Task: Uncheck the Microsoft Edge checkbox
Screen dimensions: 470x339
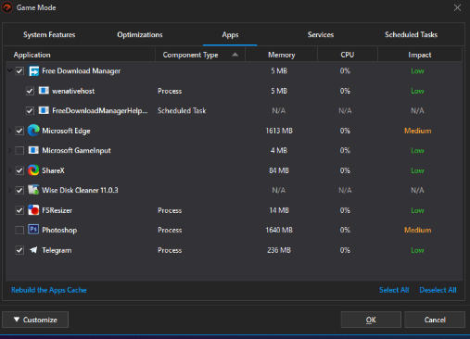Action: pos(19,131)
